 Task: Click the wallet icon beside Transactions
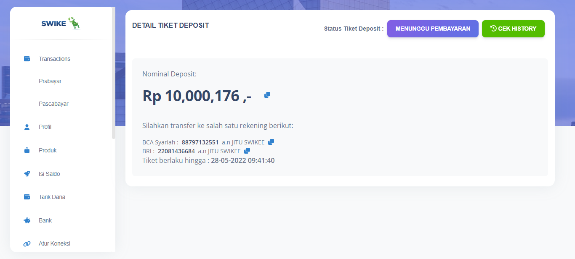point(27,59)
